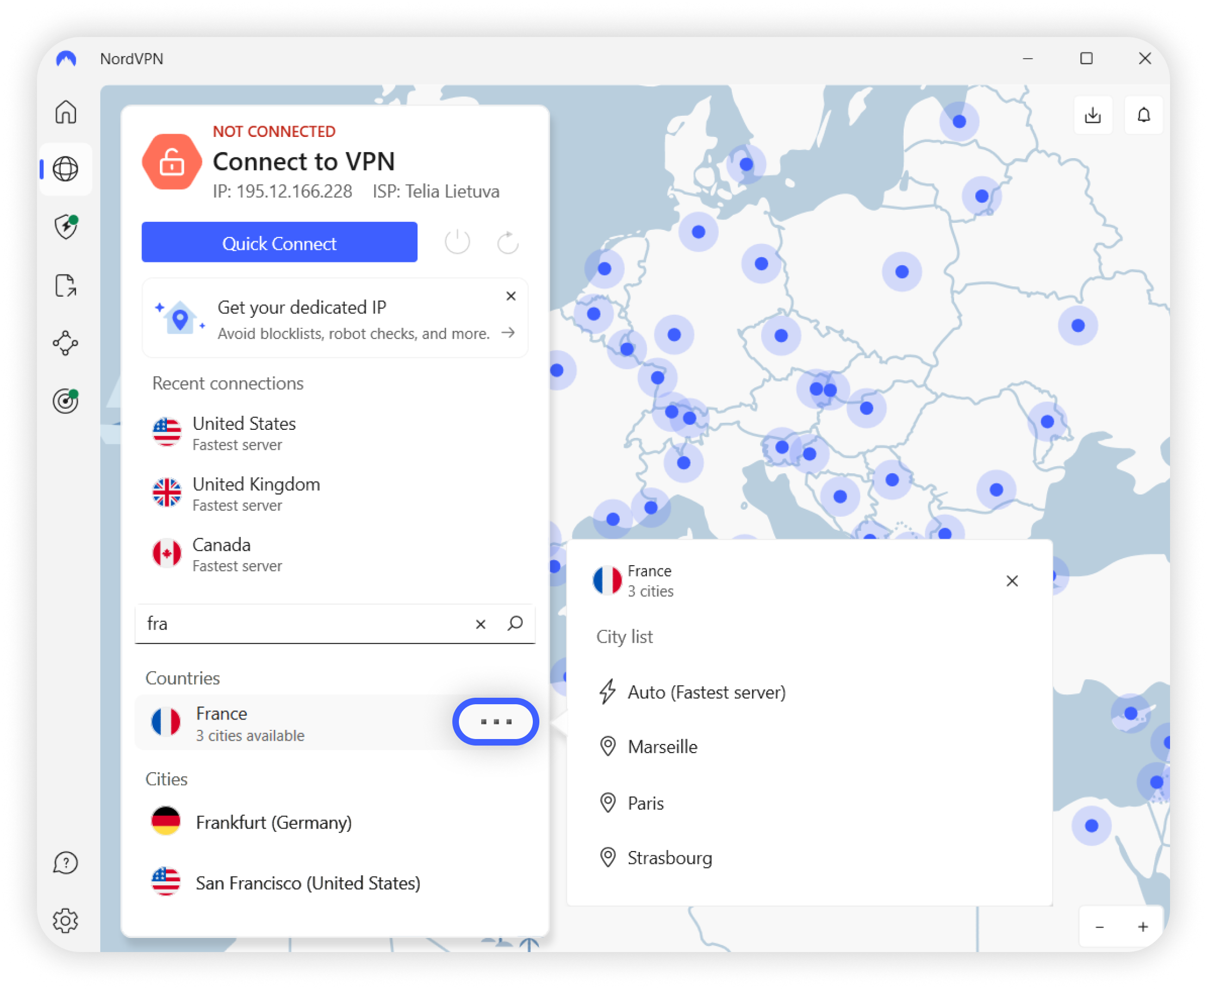
Task: Choose Frankfurt (Germany) from Cities results
Action: [x=273, y=822]
